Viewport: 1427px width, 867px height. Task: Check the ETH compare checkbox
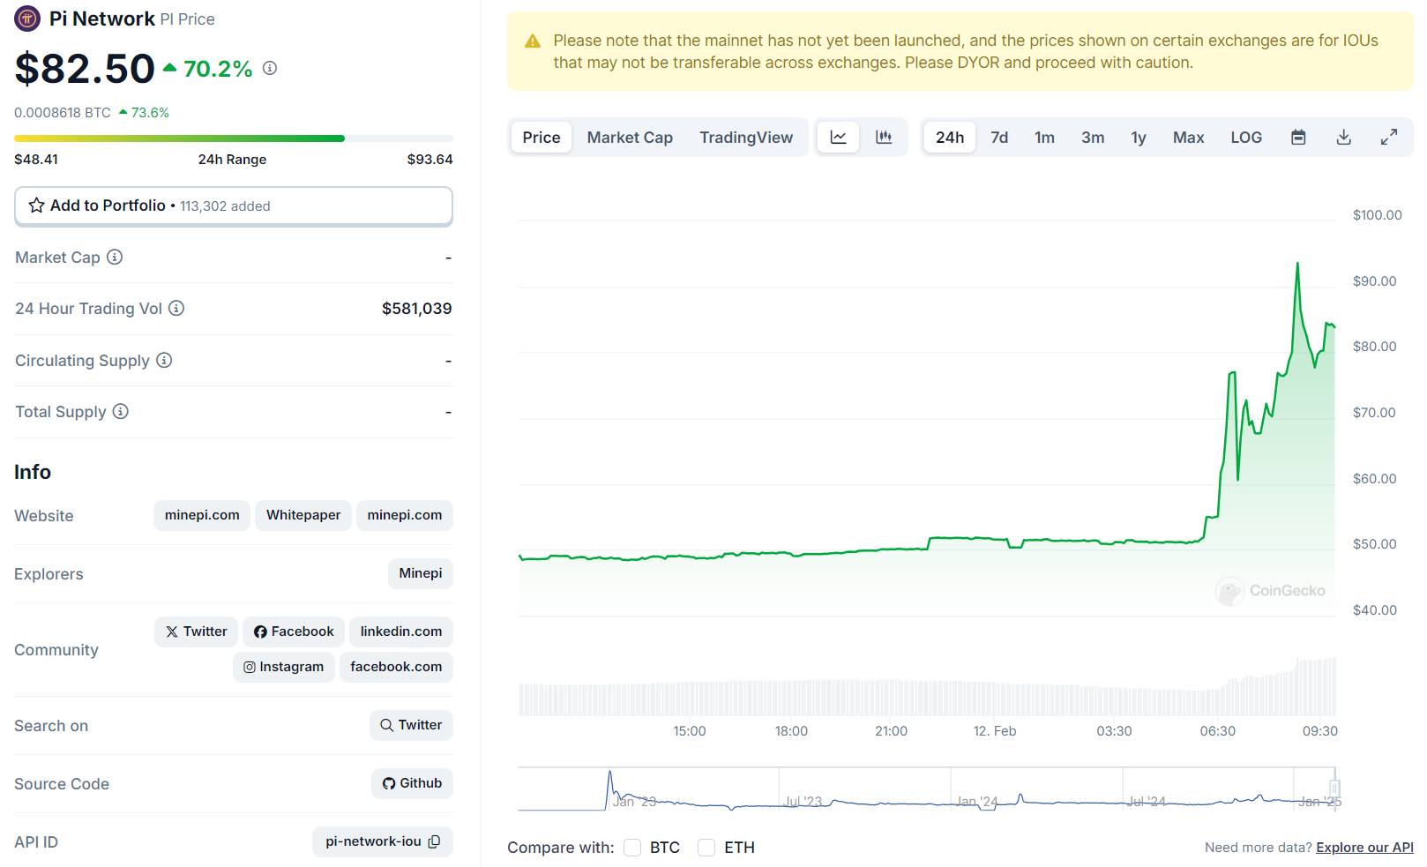pos(706,848)
